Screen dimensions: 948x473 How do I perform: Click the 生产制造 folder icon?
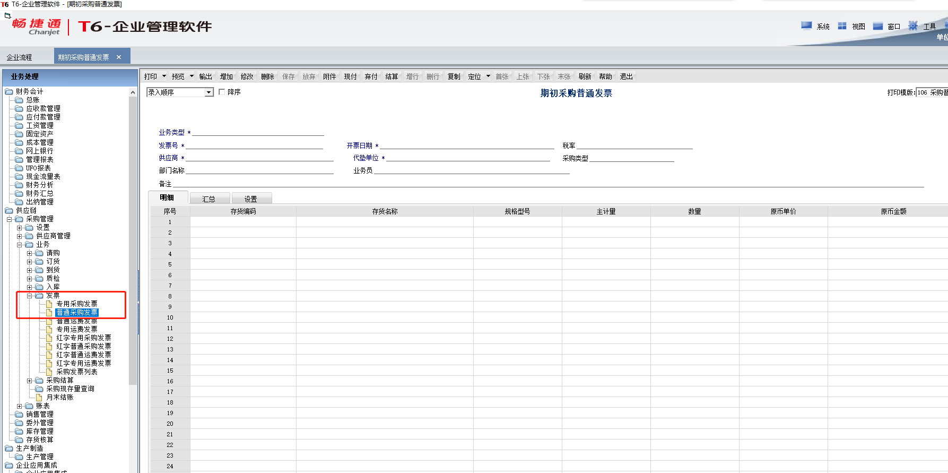(9, 448)
